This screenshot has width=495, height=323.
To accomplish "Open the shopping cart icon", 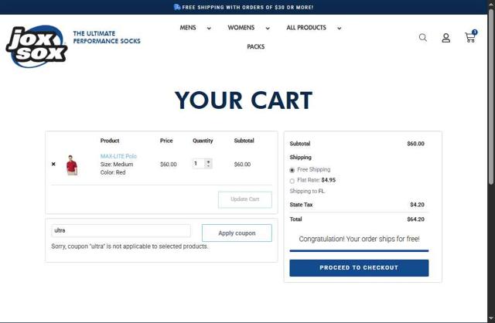I will [x=470, y=37].
